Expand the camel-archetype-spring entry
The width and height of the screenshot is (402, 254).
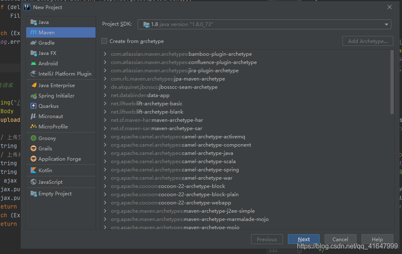105,170
